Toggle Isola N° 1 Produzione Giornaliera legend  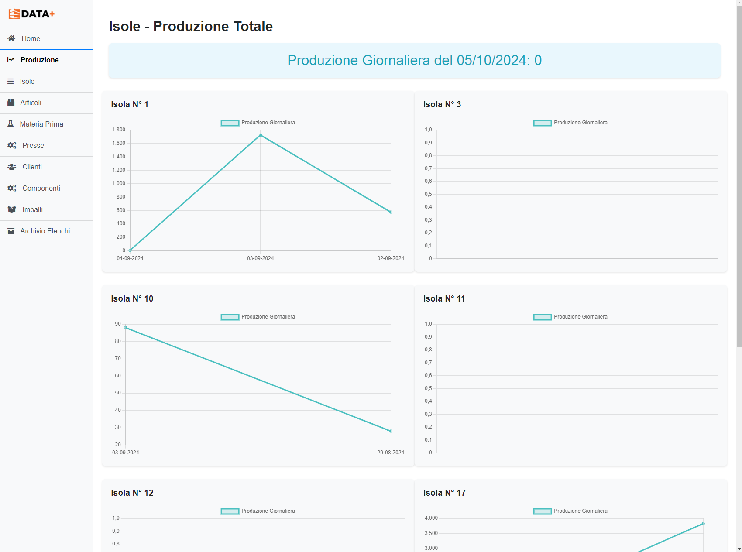coord(258,123)
